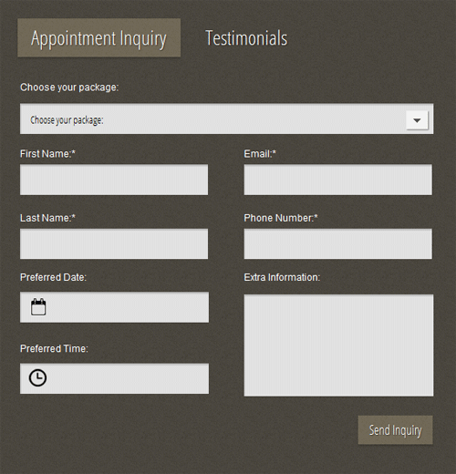Image resolution: width=456 pixels, height=474 pixels.
Task: Focus the First Name input field
Action: pyautogui.click(x=114, y=180)
